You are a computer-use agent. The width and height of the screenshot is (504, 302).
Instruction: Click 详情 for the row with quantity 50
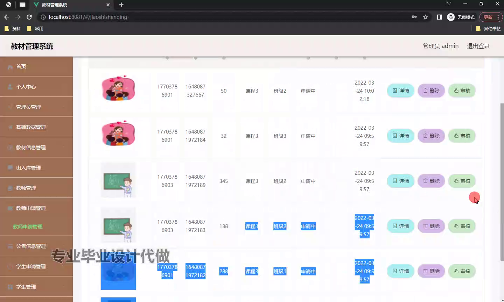tap(401, 91)
